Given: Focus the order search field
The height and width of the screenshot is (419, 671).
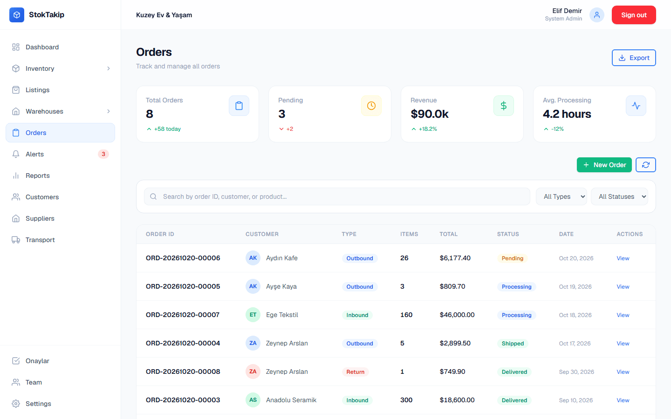Looking at the screenshot, I should [337, 196].
